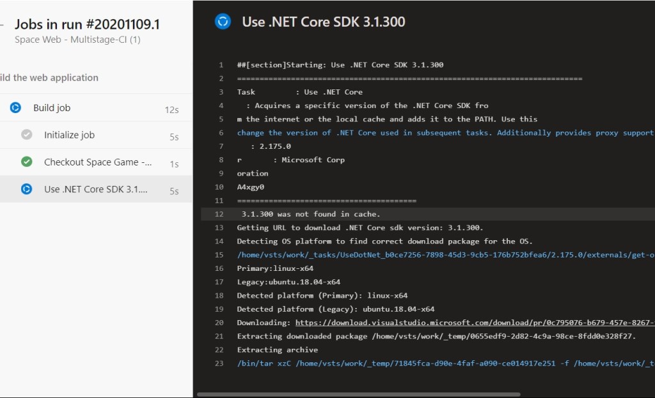Click line number 1 in the log gutter
Viewport: 655px width, 398px height.
[221, 65]
